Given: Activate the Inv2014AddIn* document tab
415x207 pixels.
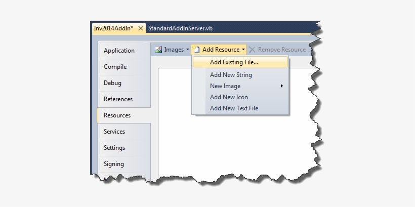Looking at the screenshot, I should coord(113,28).
